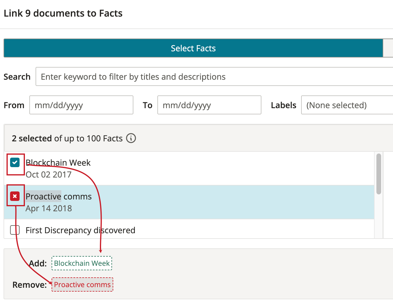Click the Apr 14 2018 date
The image size is (393, 307).
pos(49,208)
